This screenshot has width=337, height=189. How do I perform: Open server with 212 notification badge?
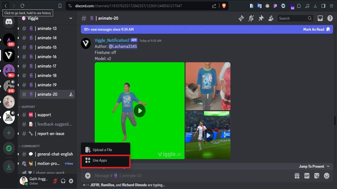coord(9,86)
